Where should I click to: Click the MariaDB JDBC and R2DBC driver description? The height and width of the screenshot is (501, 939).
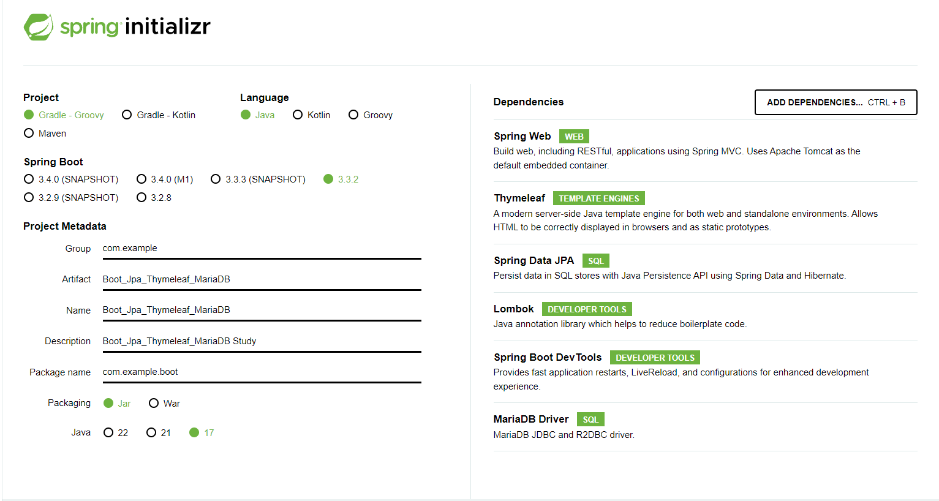tap(564, 435)
